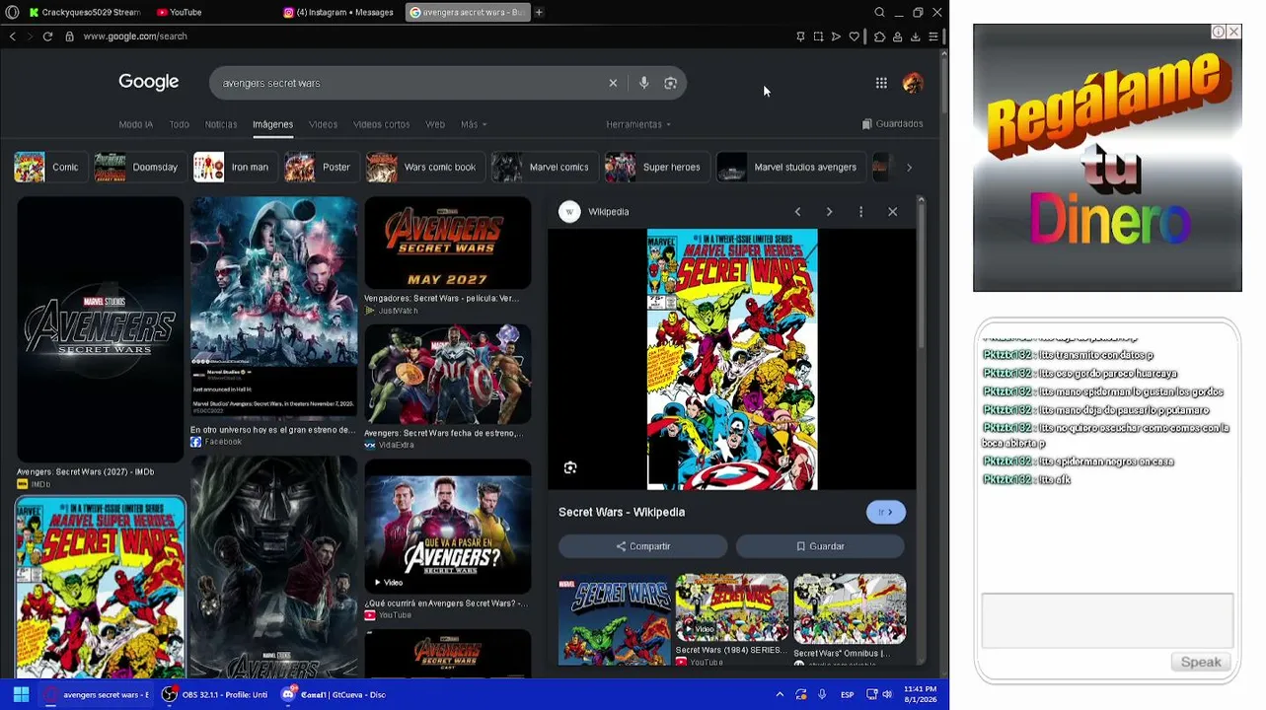
Task: Click the chat text input box
Action: (x=1107, y=621)
